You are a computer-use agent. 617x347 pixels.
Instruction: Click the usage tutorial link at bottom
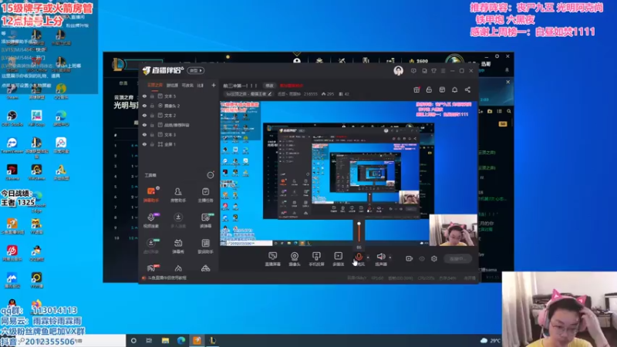[167, 278]
